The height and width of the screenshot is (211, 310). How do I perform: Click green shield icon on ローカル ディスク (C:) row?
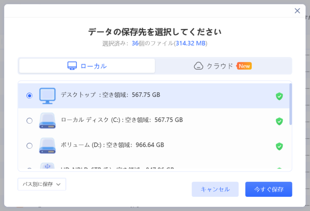tap(279, 121)
